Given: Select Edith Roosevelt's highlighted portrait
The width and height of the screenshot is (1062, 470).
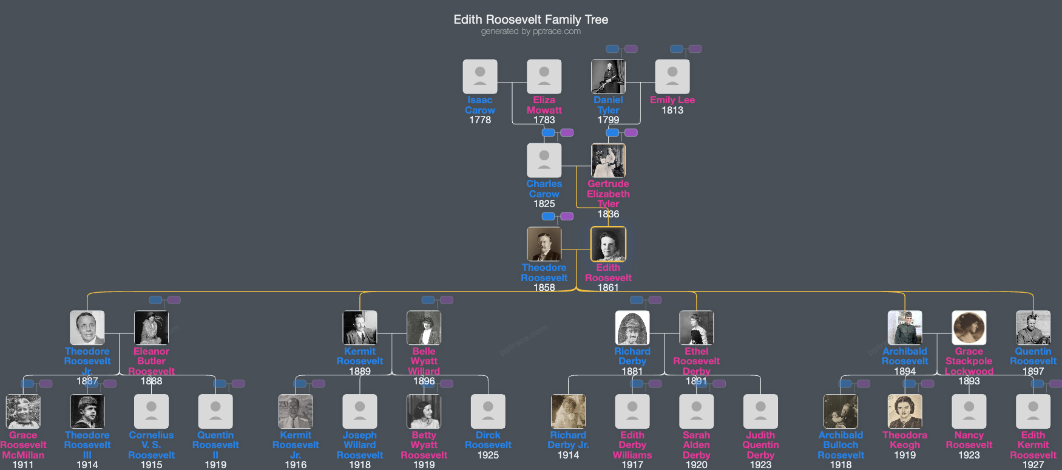Looking at the screenshot, I should (x=608, y=244).
